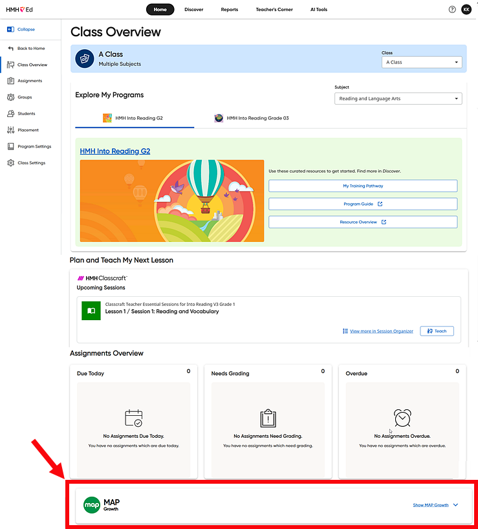Click the HMH Into Reading Grade 03 tab icon
This screenshot has width=478, height=529.
219,118
